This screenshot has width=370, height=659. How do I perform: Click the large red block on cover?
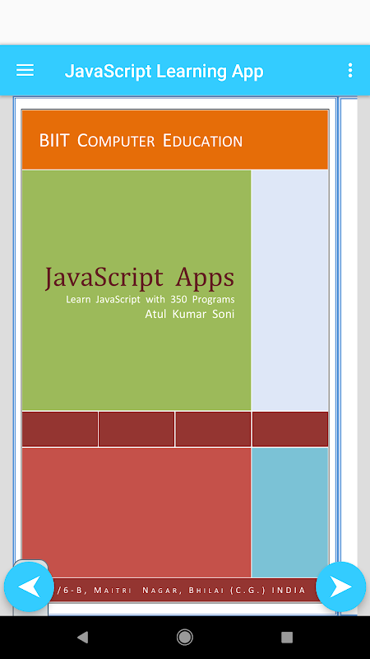tap(136, 512)
